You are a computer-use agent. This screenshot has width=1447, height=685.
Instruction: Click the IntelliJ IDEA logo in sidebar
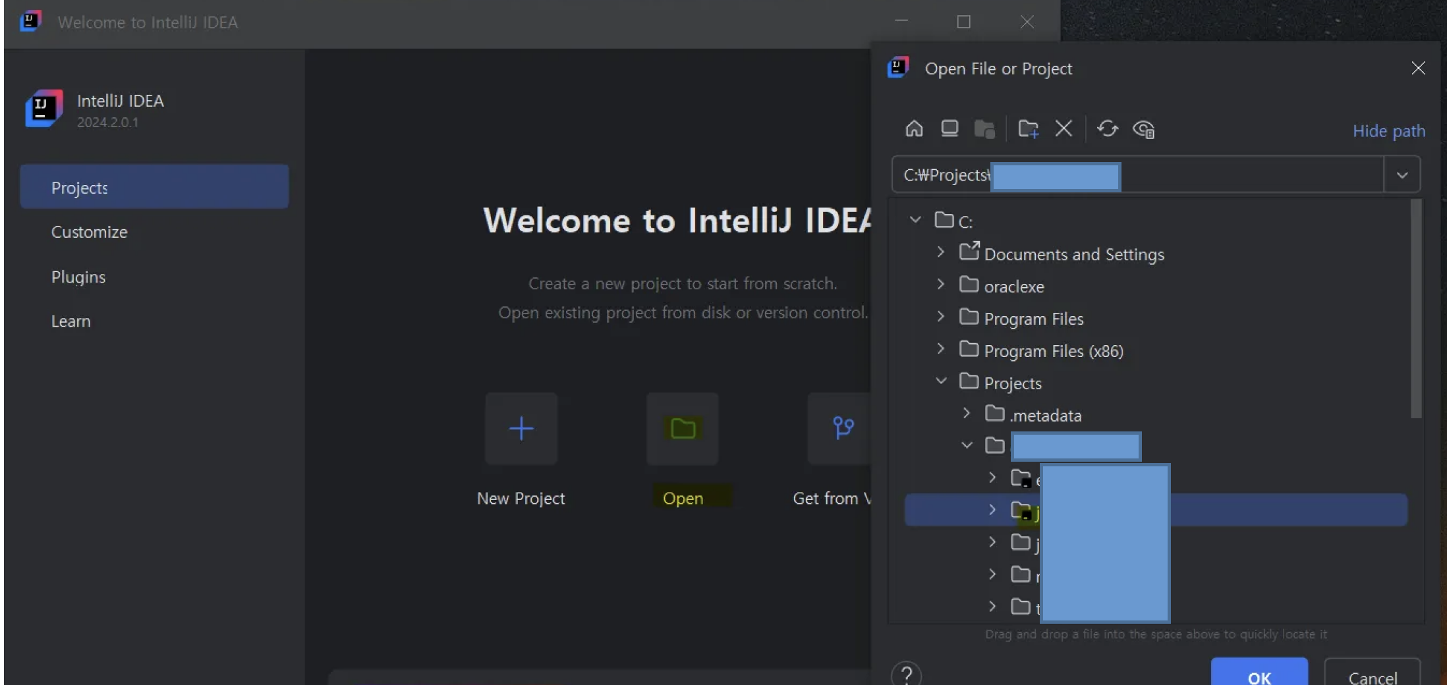(x=44, y=109)
